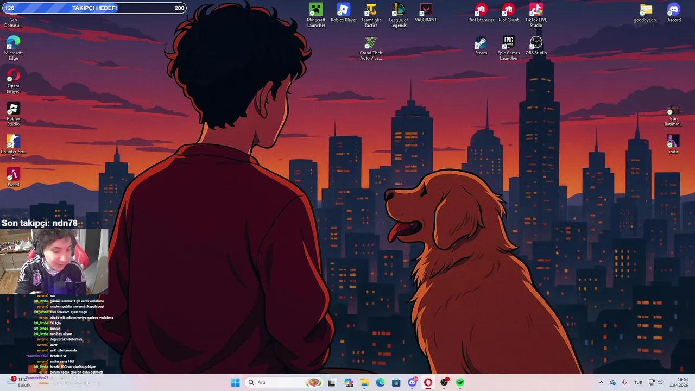Select the Discord desktop icon

tap(673, 13)
